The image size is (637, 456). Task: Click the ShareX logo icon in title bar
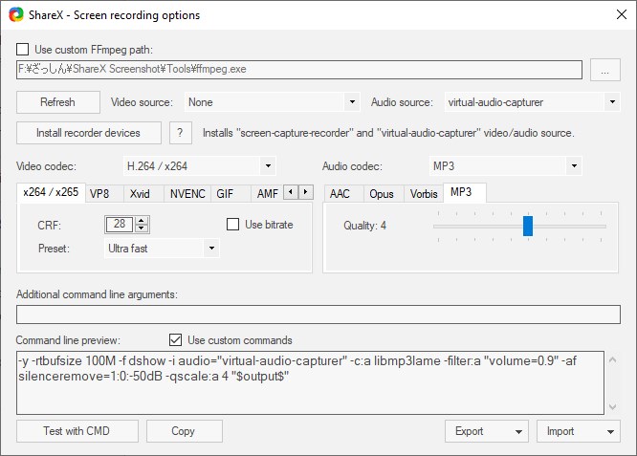coord(16,14)
